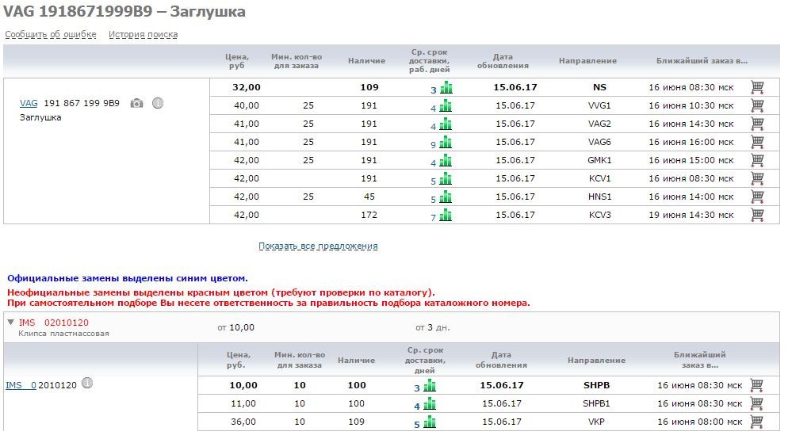This screenshot has width=792, height=443.
Task: Add VKP offer to cart
Action: (756, 422)
